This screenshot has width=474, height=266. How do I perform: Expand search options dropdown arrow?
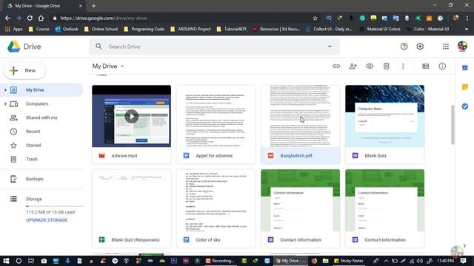[x=330, y=47]
